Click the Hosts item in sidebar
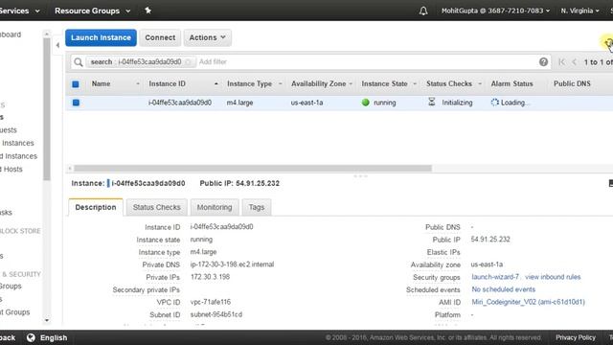The width and height of the screenshot is (613, 345). (11, 170)
